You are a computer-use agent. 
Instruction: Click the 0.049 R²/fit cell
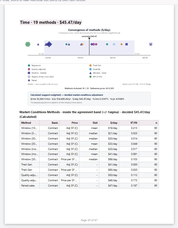coord(129,144)
